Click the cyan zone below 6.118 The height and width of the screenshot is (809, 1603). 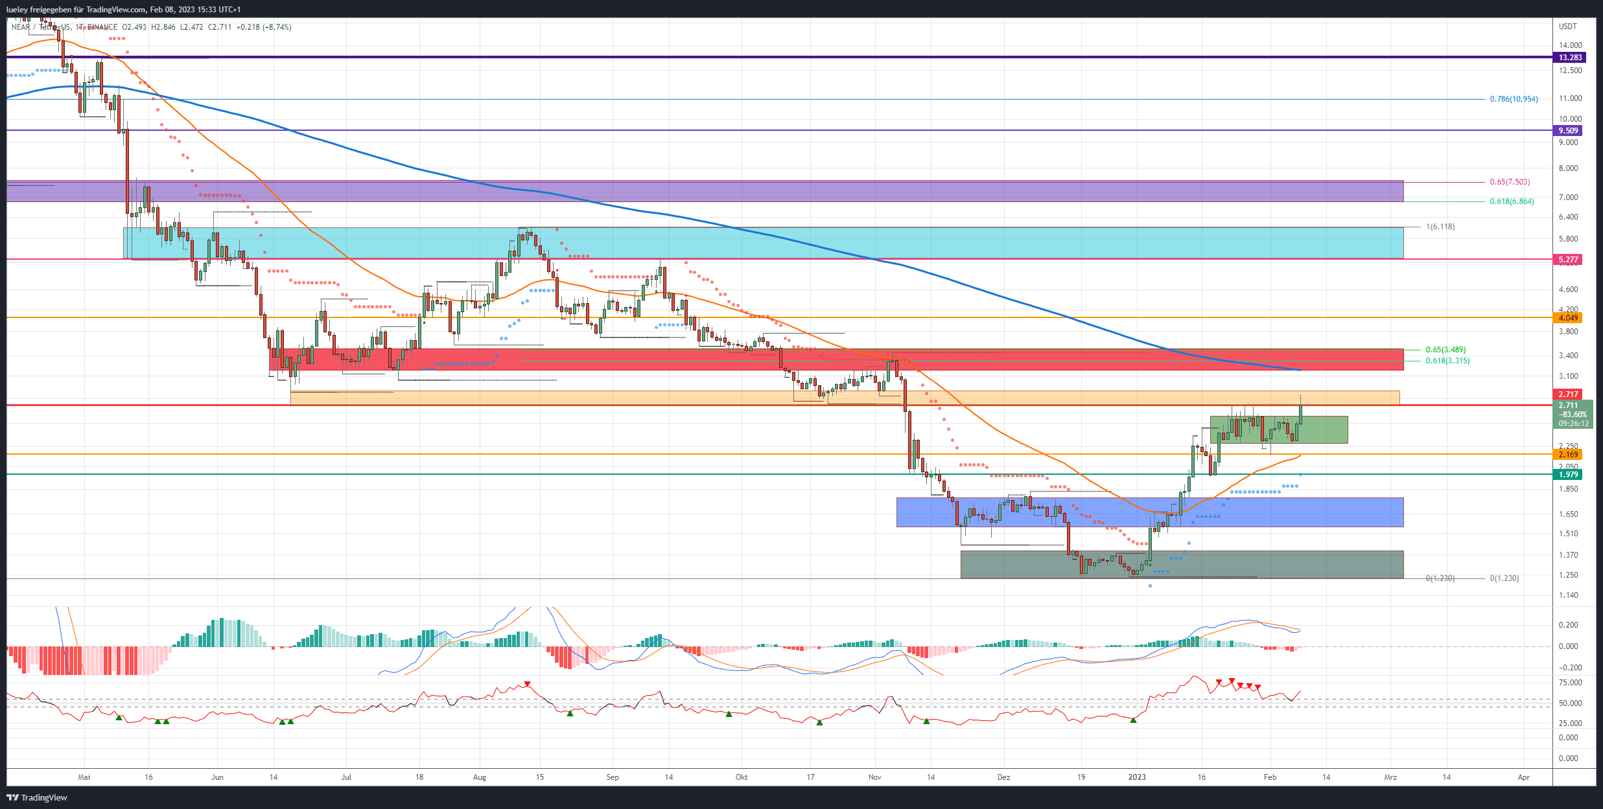click(764, 243)
